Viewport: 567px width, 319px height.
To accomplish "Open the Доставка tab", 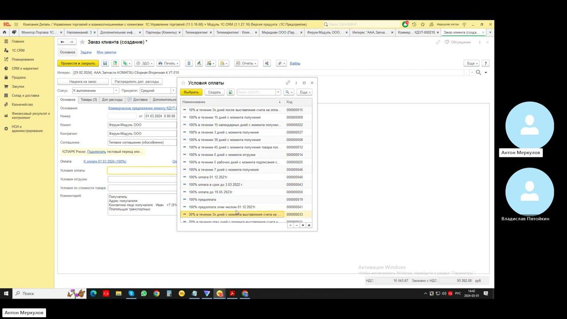I will 138,100.
